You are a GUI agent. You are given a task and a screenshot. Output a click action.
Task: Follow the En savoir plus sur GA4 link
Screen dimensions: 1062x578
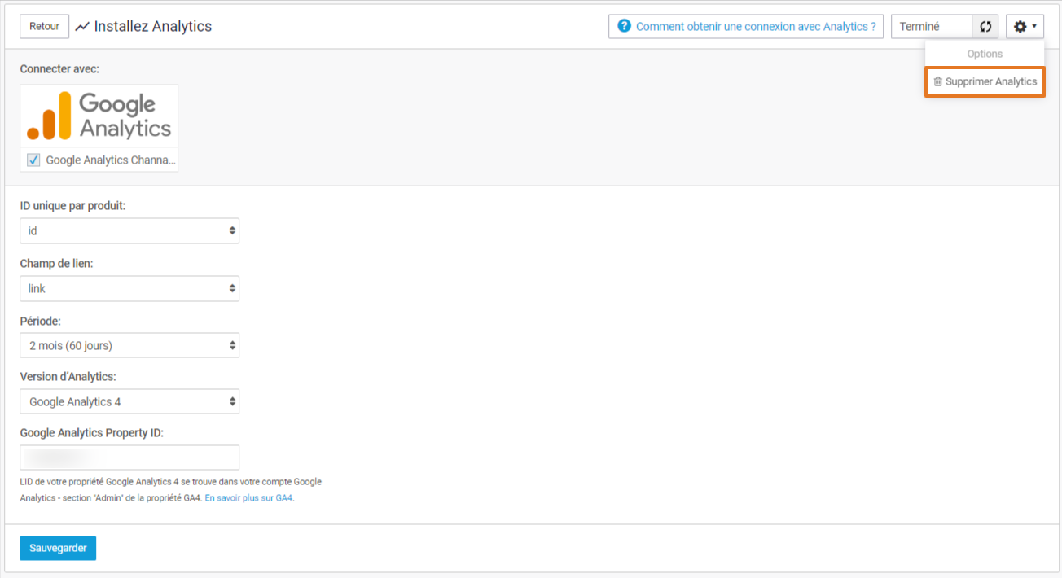tap(248, 498)
